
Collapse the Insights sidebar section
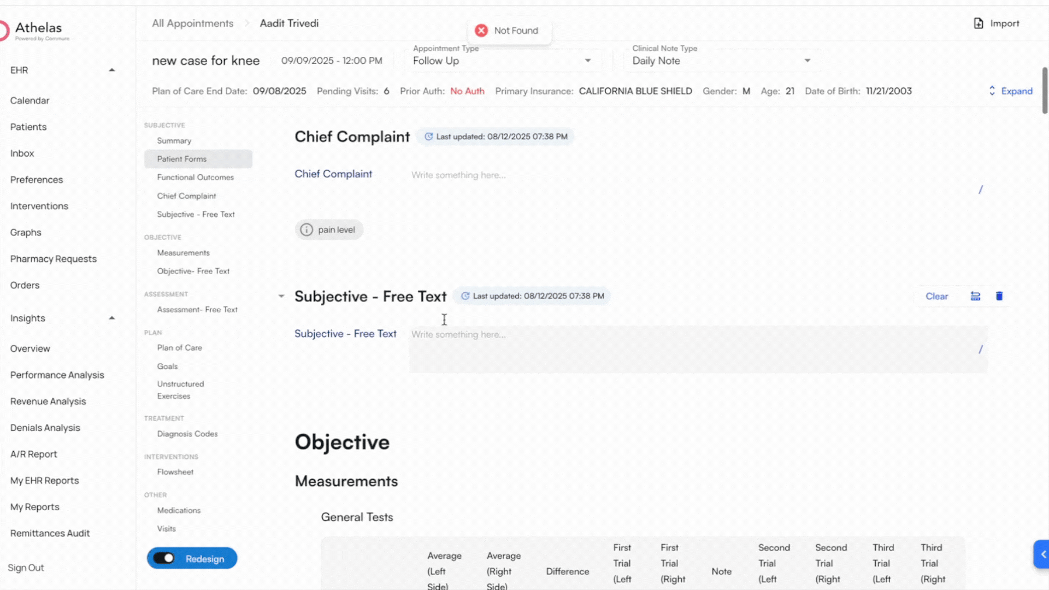(x=111, y=317)
